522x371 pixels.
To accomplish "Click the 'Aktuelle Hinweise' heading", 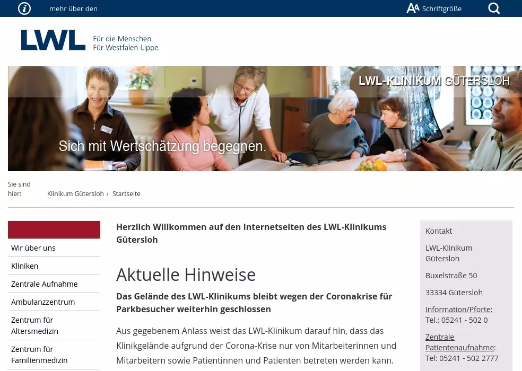I will click(x=186, y=275).
